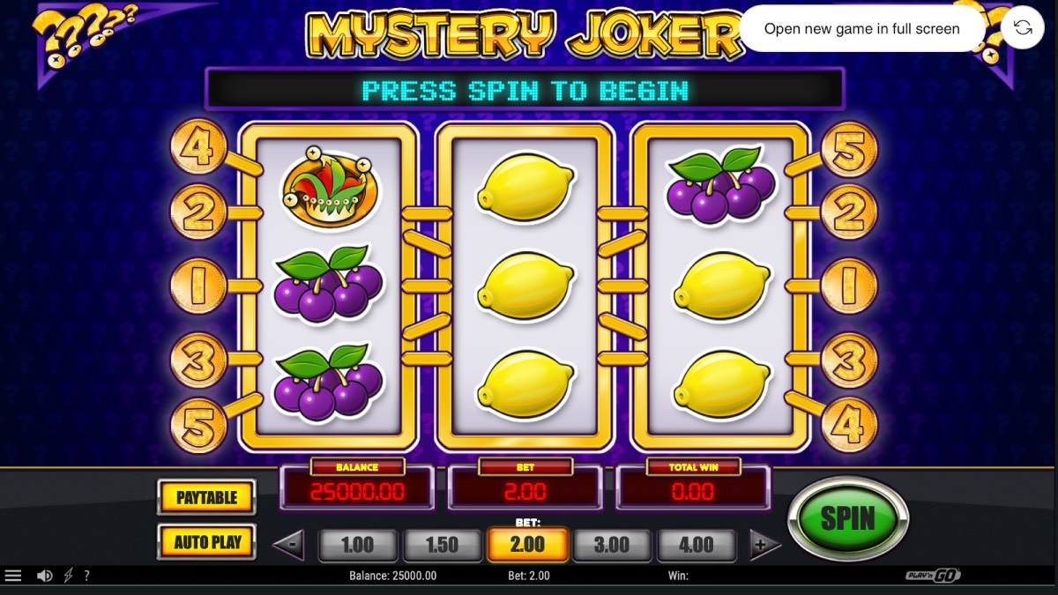
Task: Hit the green SPIN button
Action: (x=847, y=518)
